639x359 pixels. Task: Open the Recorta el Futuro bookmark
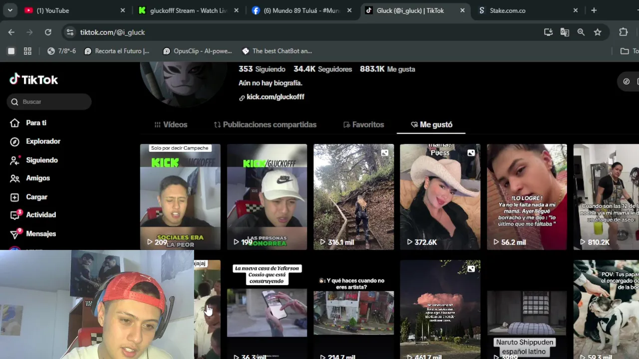(x=117, y=51)
